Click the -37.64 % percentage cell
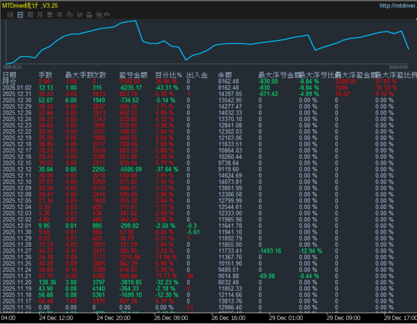The image size is (417, 324). (167, 169)
